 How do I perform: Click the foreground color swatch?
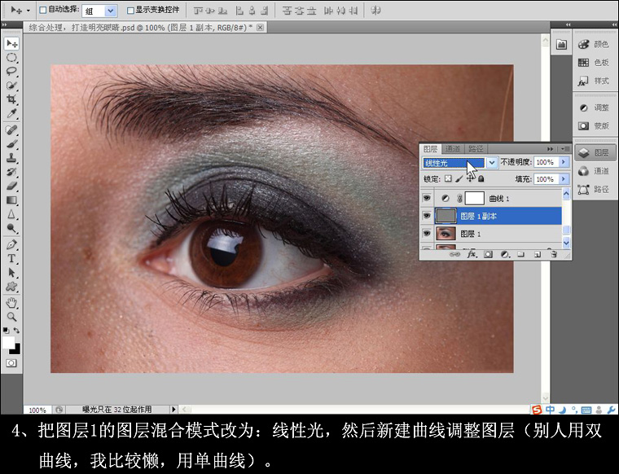8,342
